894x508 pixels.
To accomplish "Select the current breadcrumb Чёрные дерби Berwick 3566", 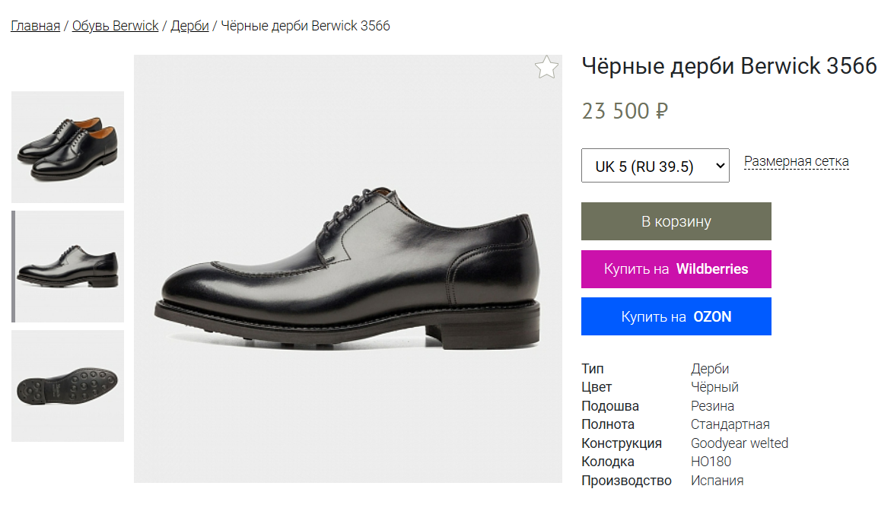I will tap(305, 26).
